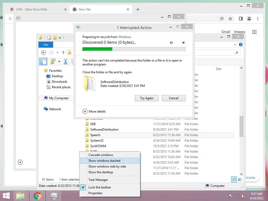
Task: Select the SoftwareDistribution folder in the file list
Action: 159,129
